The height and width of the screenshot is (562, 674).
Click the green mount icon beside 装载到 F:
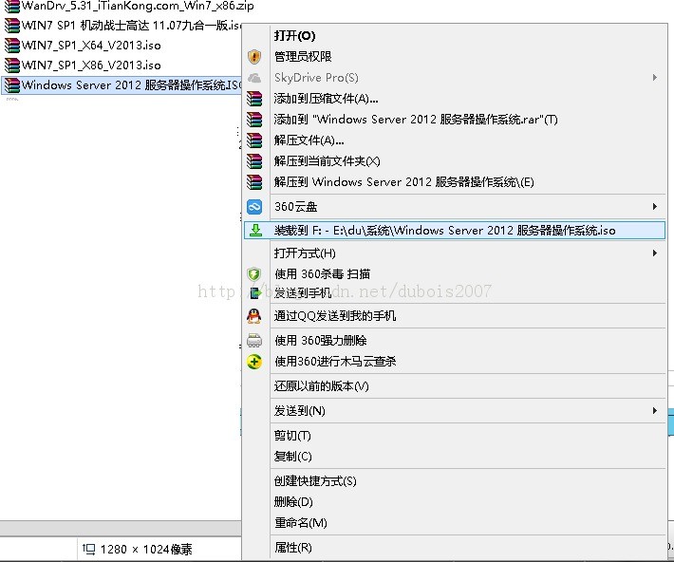(254, 231)
